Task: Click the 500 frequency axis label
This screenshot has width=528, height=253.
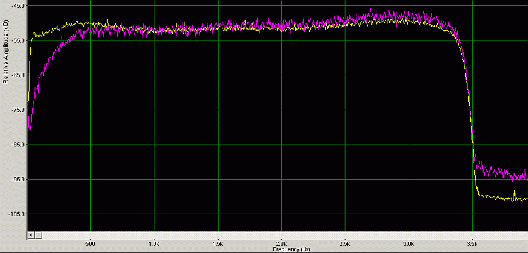Action: [x=90, y=243]
